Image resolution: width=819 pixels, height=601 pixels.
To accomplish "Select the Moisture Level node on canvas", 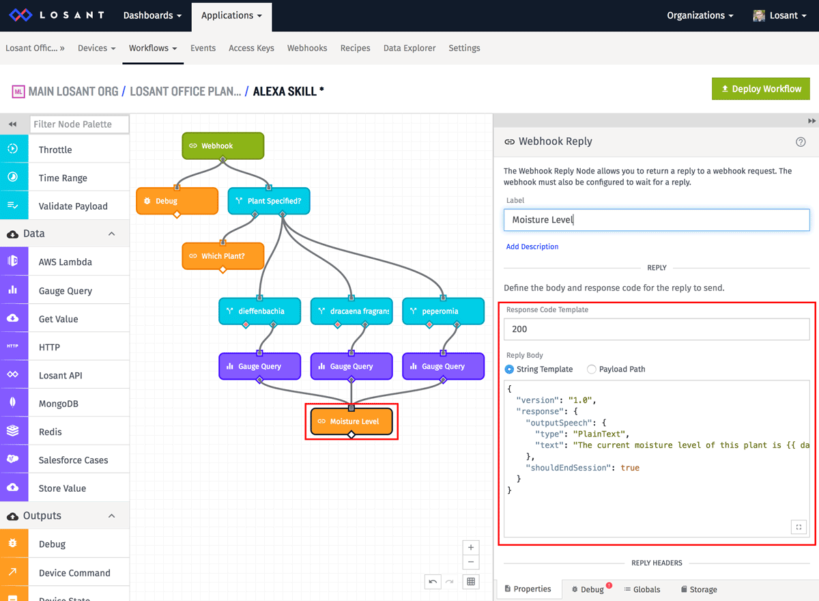I will tap(351, 421).
